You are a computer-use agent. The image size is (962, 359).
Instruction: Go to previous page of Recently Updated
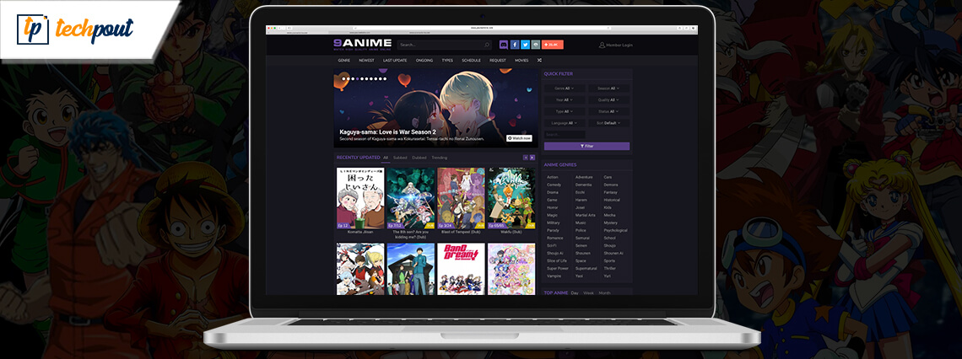[x=526, y=158]
